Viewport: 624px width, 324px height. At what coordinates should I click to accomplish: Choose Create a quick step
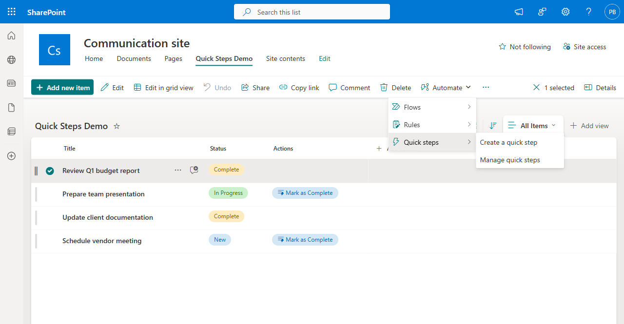coord(520,142)
